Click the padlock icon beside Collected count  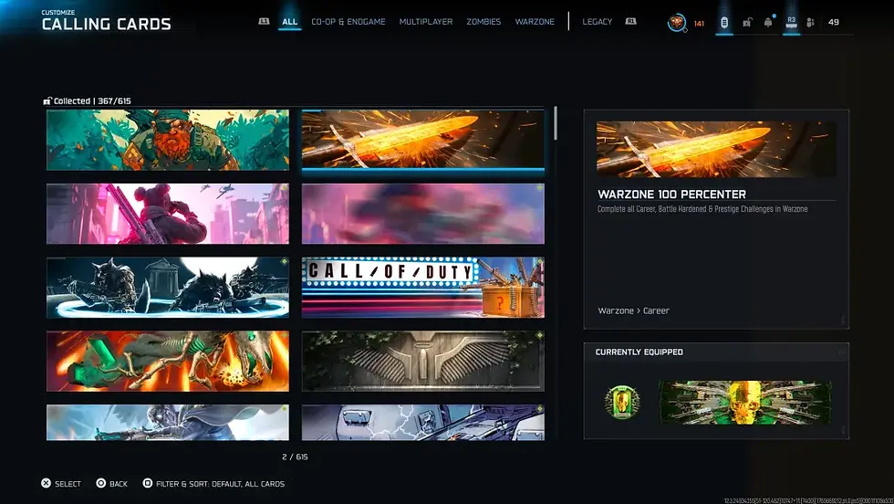[x=47, y=101]
